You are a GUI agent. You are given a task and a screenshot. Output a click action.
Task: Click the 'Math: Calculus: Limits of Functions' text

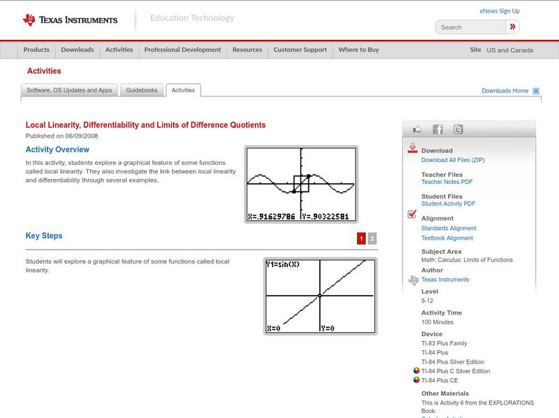click(x=467, y=260)
